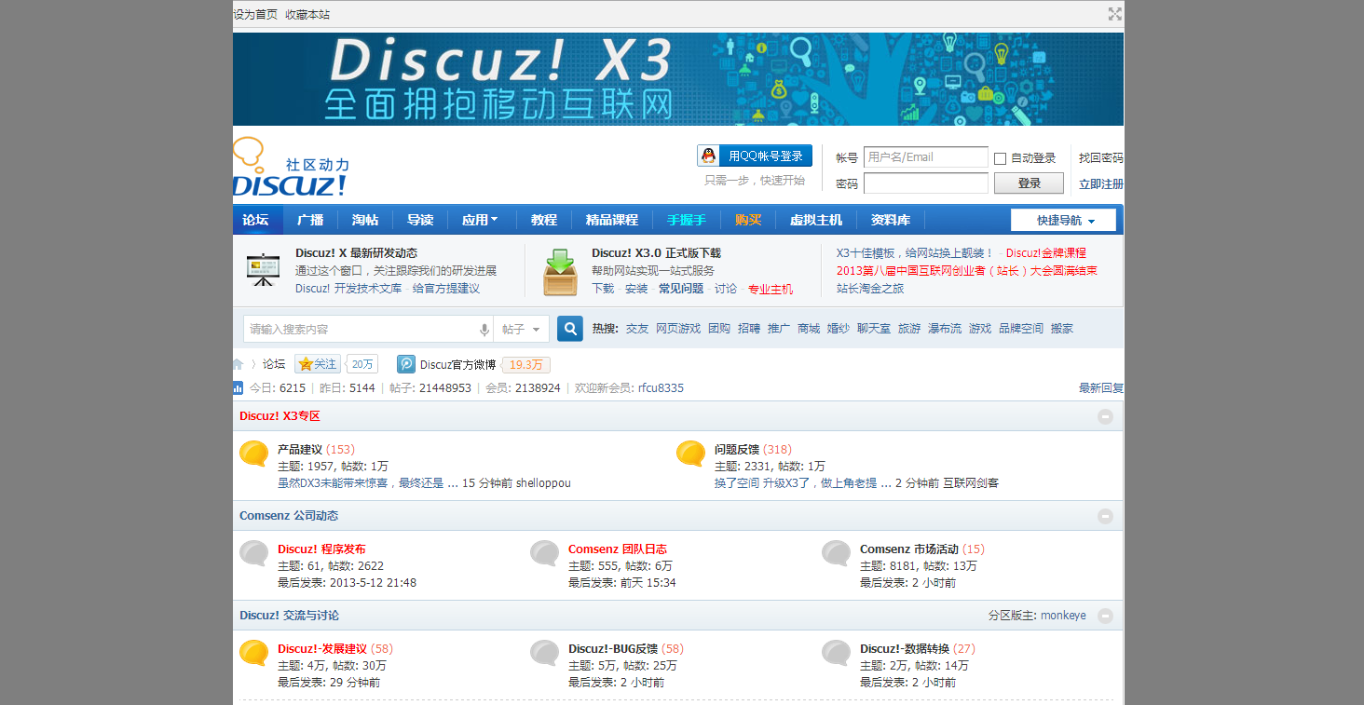The image size is (1364, 705).
Task: Click the 专业主机 link
Action: click(x=771, y=289)
